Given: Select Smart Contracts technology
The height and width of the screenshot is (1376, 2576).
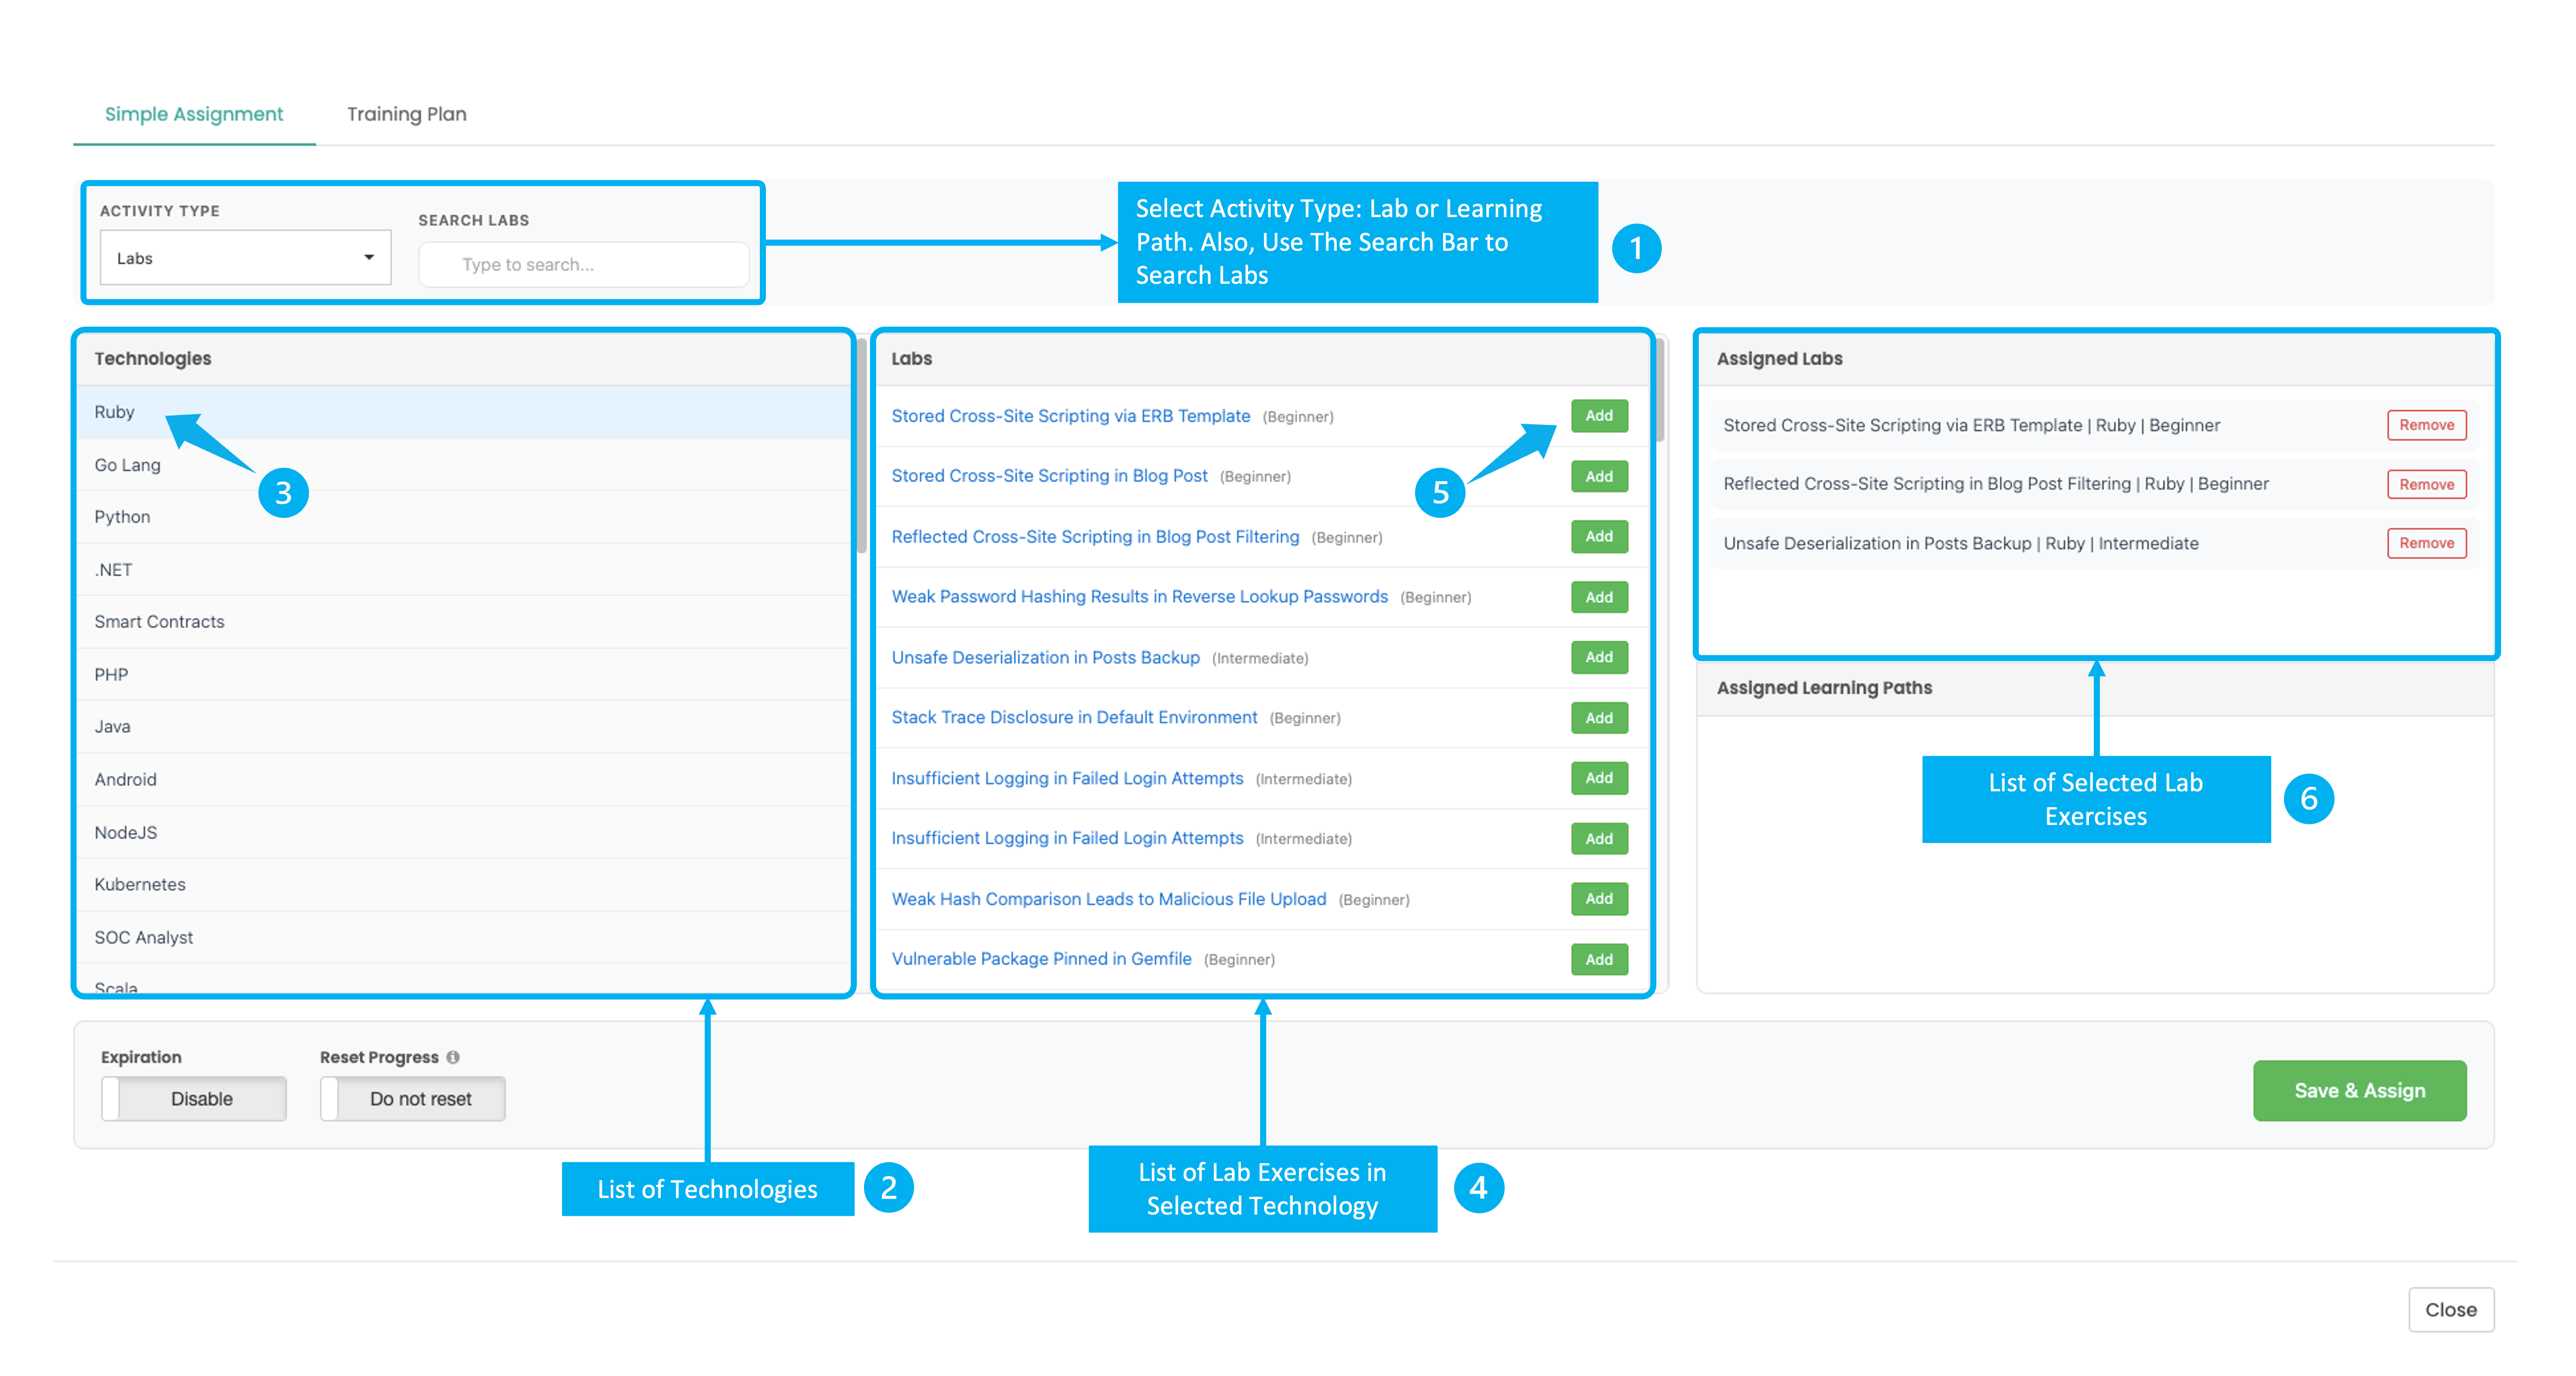Looking at the screenshot, I should coord(159,622).
